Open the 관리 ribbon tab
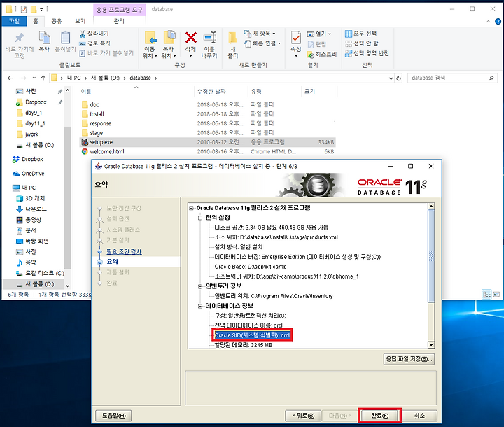The height and width of the screenshot is (427, 504). (119, 21)
